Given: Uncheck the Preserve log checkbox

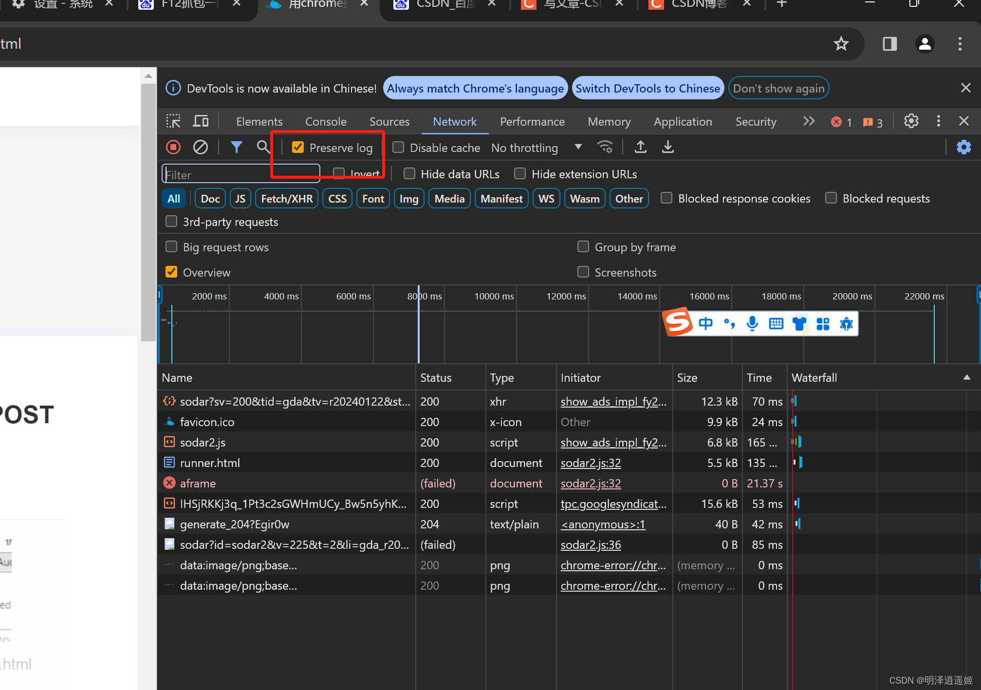Looking at the screenshot, I should (x=298, y=148).
